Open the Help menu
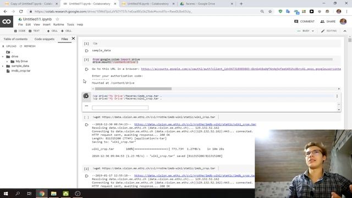This screenshot has width=352, height=198. point(80,24)
